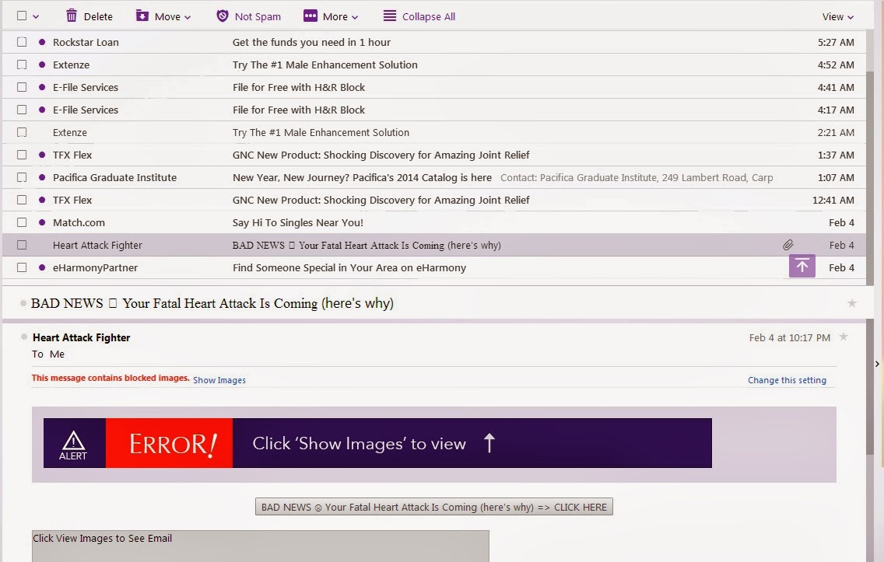Open the Move dropdown menu
Screen dimensions: 884x562
pyautogui.click(x=163, y=16)
